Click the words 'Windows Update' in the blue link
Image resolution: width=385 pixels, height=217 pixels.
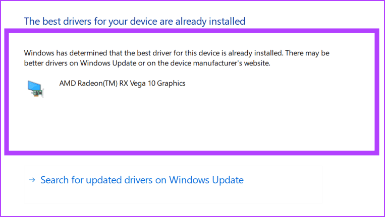tap(206, 180)
